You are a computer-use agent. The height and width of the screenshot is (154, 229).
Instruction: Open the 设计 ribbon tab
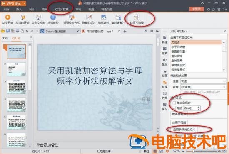tap(32, 9)
